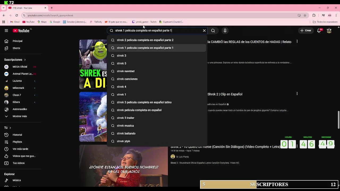Open the Maps bookmark
This screenshot has width=340, height=191.
[42, 22]
